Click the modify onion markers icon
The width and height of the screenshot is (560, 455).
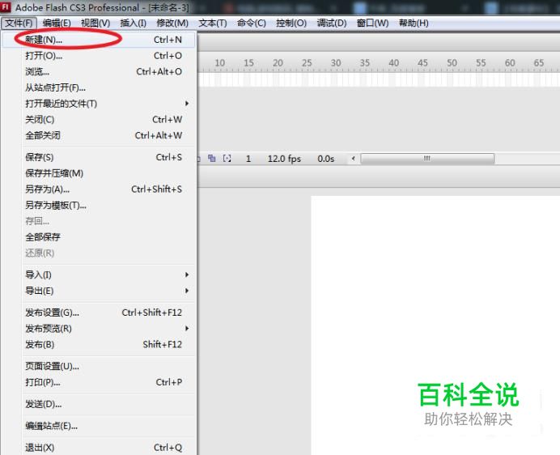click(x=227, y=159)
